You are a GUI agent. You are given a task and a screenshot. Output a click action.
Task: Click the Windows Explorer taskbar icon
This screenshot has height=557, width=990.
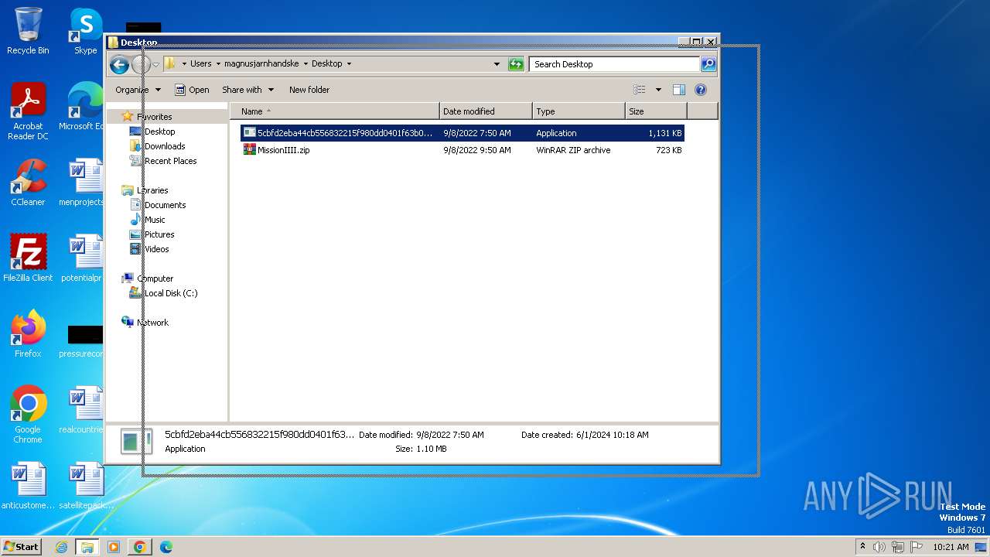87,547
